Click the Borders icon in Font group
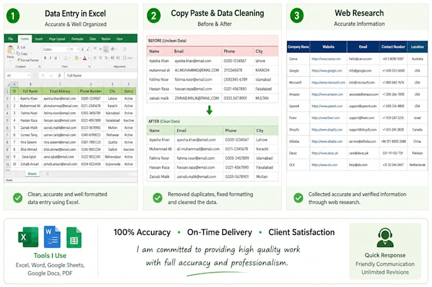Screen dimensions: 432x287 [65, 58]
